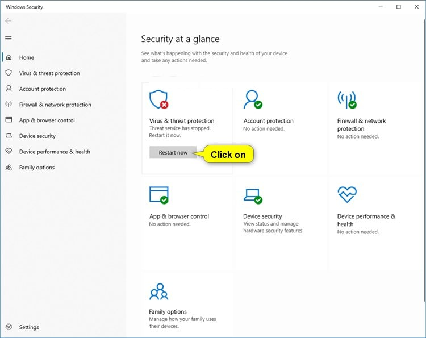Click the laptop icon for Device security in sidebar

click(x=9, y=136)
